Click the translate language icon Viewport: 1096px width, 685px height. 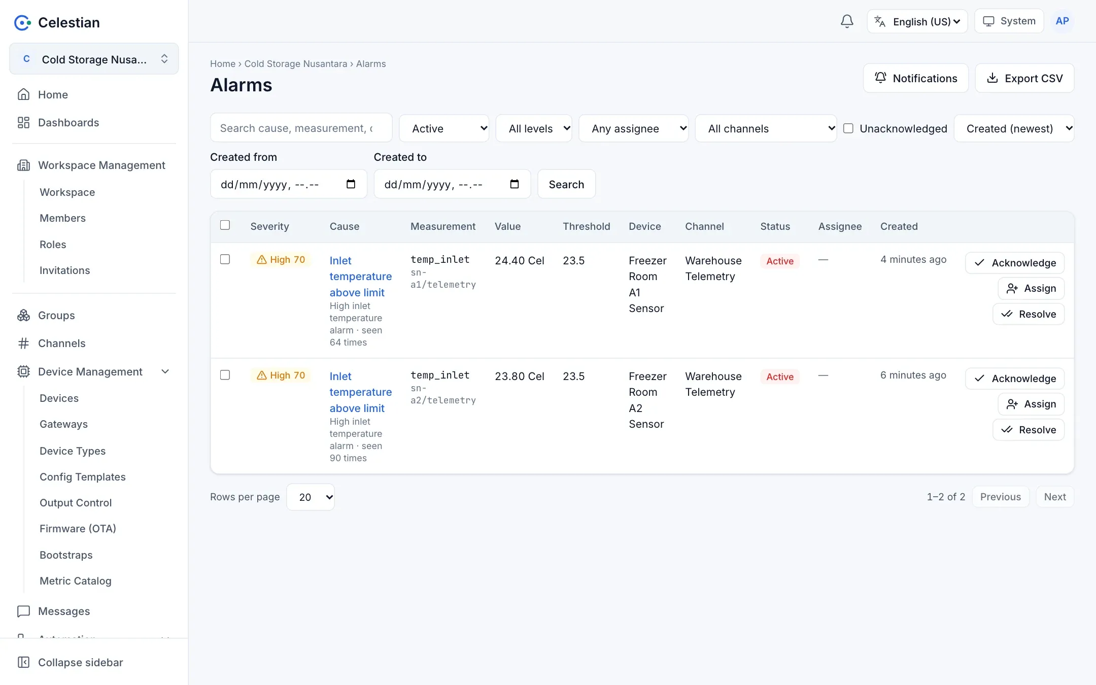[880, 21]
